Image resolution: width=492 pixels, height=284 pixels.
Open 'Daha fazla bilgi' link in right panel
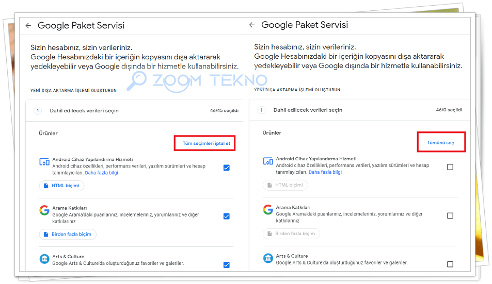pos(325,172)
